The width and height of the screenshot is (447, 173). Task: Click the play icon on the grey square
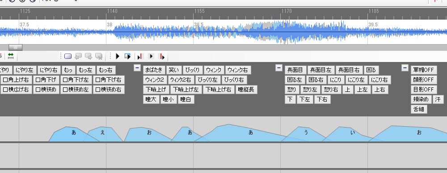151,56
